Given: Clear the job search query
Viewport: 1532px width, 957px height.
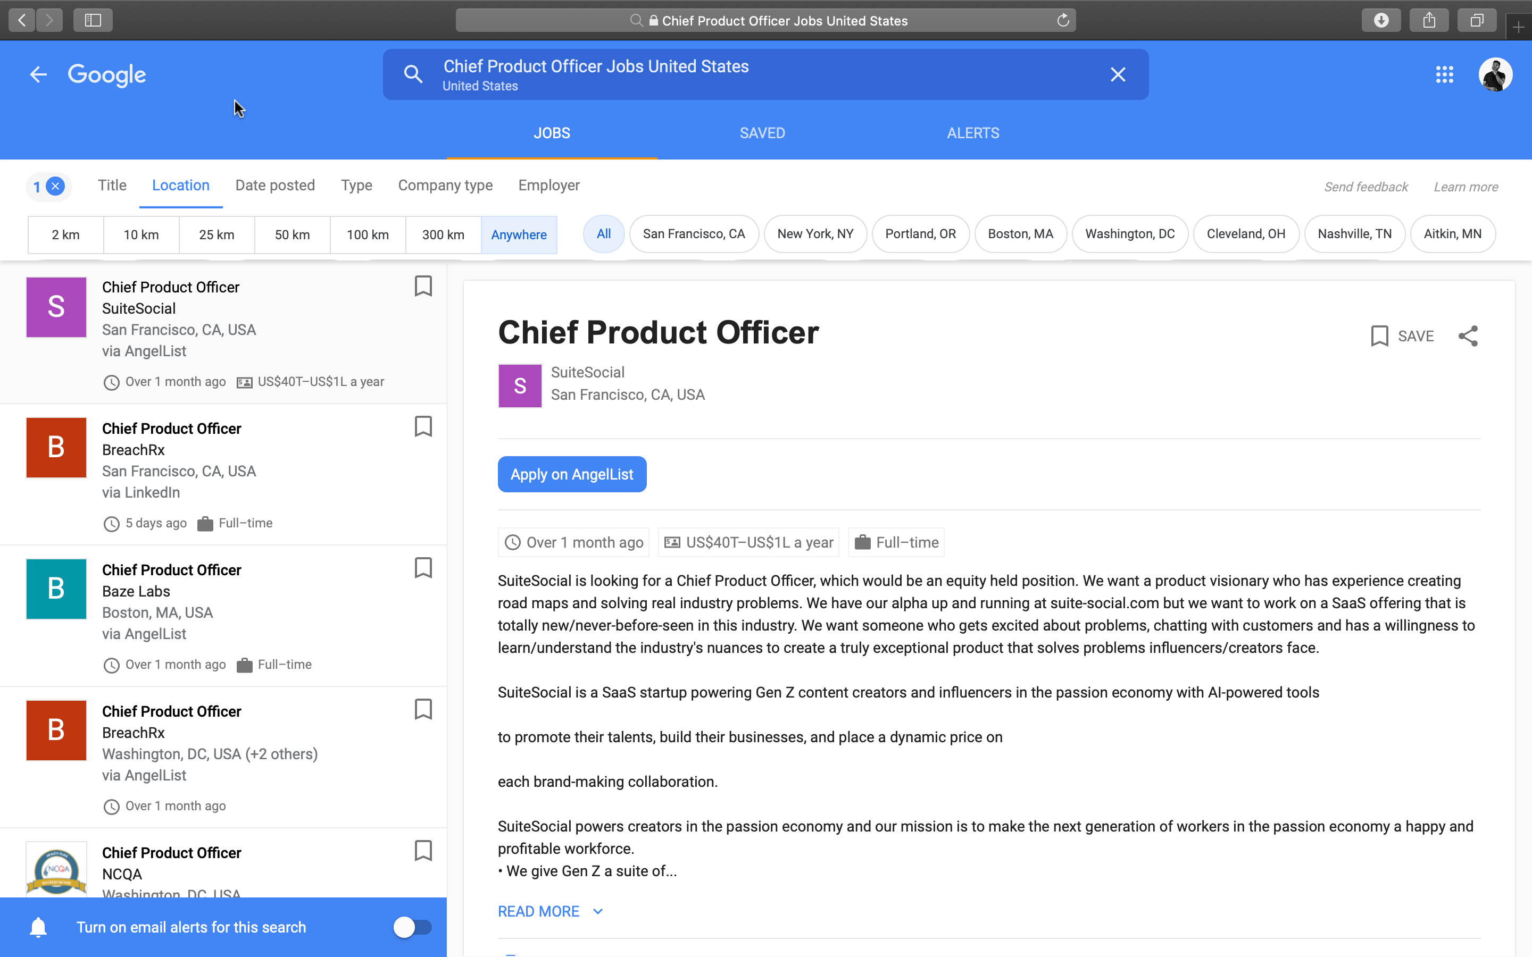Looking at the screenshot, I should pyautogui.click(x=1118, y=74).
